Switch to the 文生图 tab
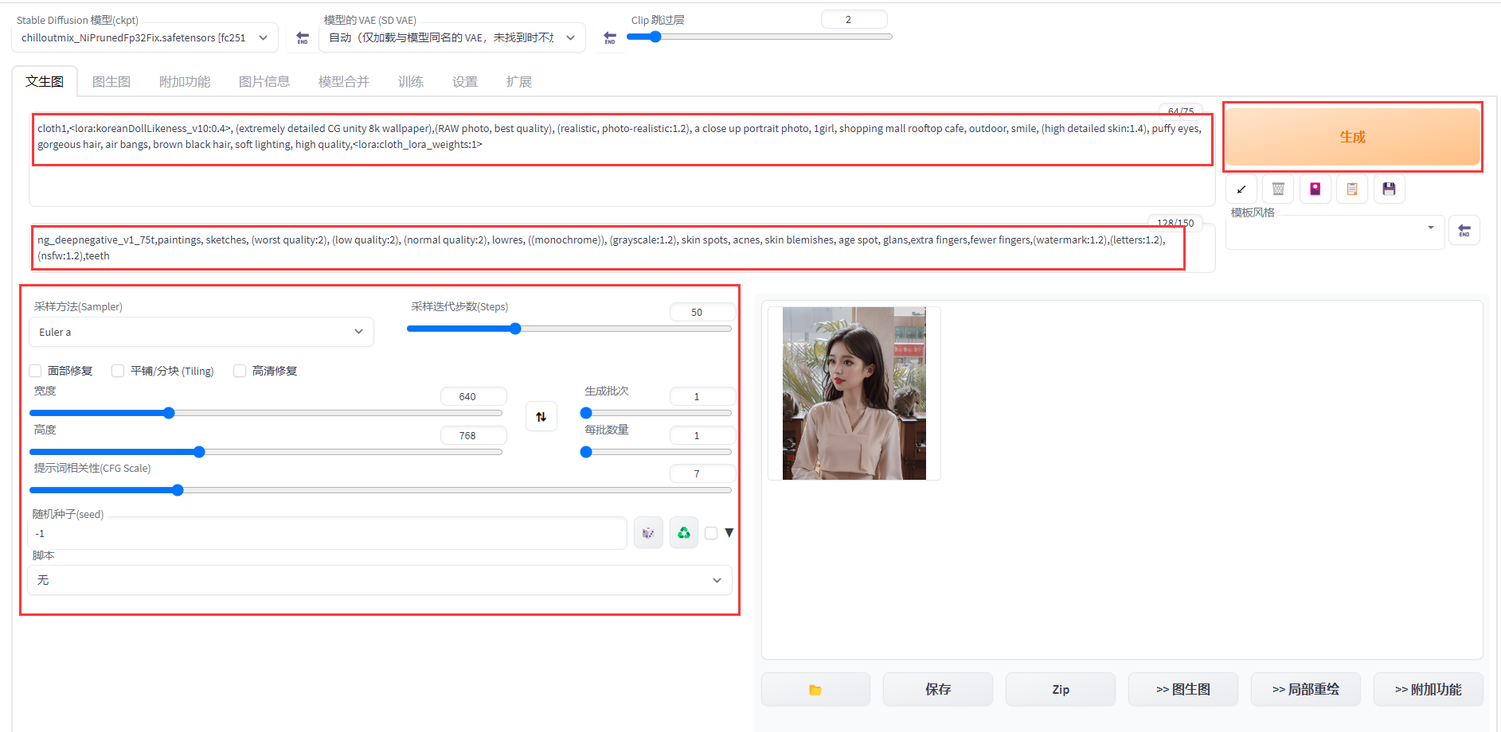 pyautogui.click(x=45, y=81)
